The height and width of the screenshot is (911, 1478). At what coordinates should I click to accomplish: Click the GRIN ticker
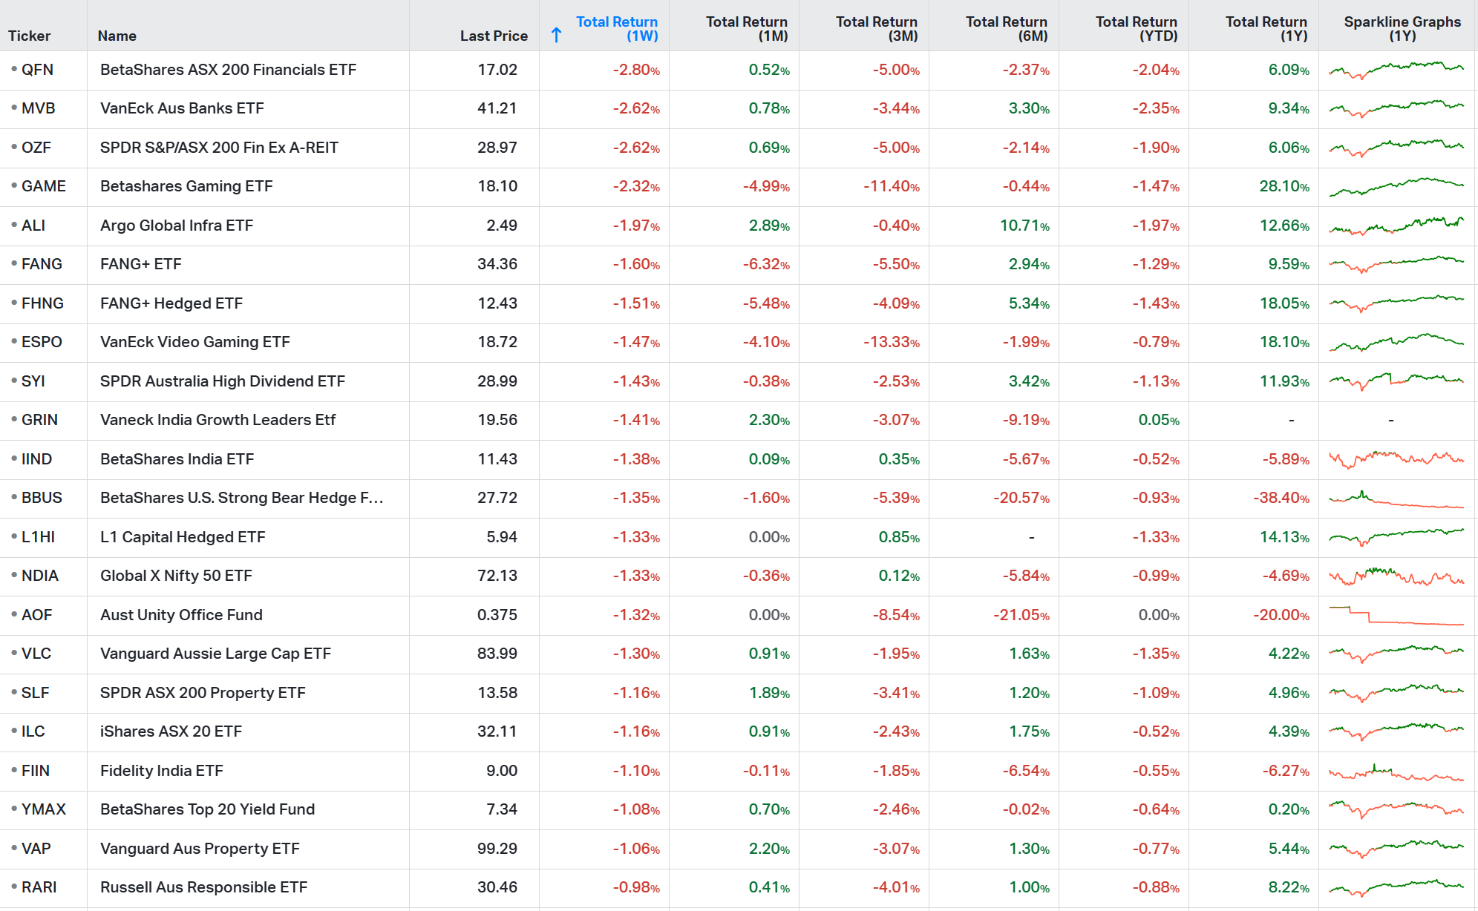pyautogui.click(x=40, y=420)
